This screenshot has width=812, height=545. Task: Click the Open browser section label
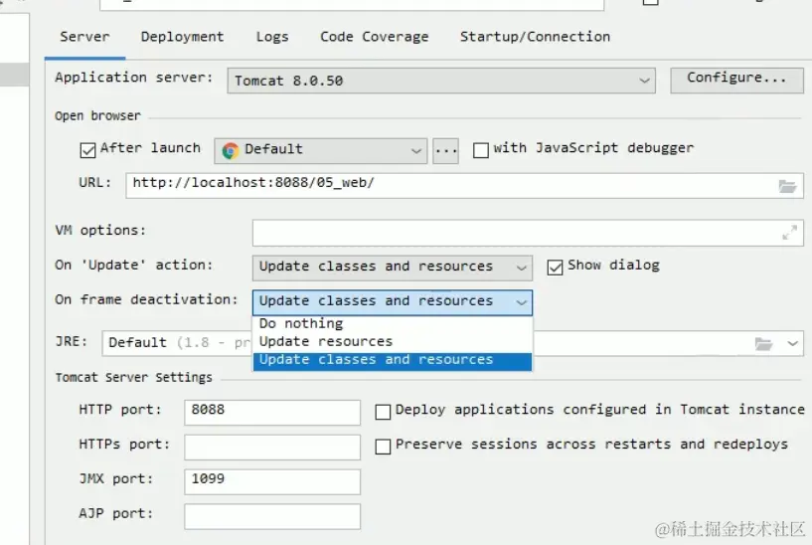[97, 115]
